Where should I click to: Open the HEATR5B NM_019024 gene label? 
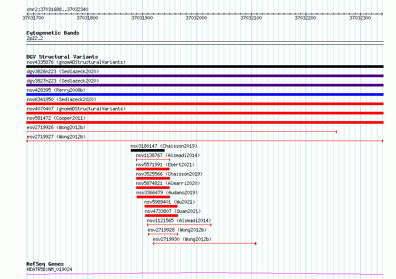(x=49, y=269)
